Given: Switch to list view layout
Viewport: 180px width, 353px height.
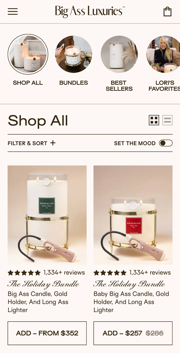Looking at the screenshot, I should coord(167,120).
